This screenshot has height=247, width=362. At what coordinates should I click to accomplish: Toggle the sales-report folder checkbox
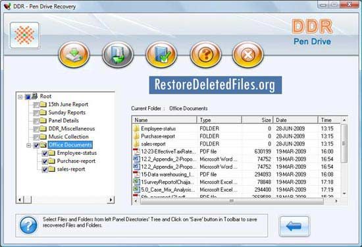45,169
